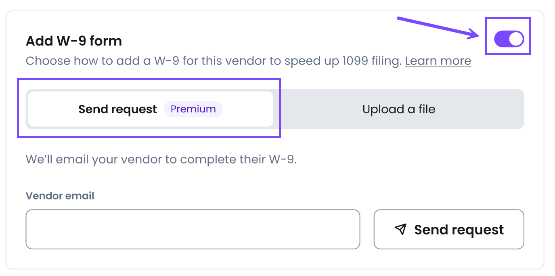This screenshot has width=555, height=276.
Task: Click the Add W-9 form heading
Action: [x=74, y=41]
